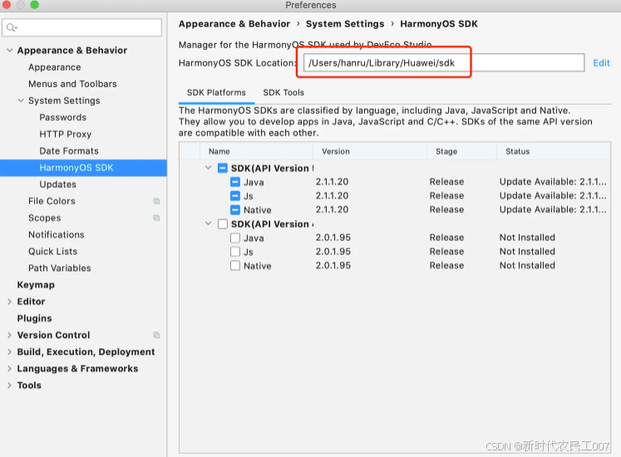The width and height of the screenshot is (621, 457).
Task: Toggle the Js 2.1.1.20 checkbox
Action: [x=235, y=196]
